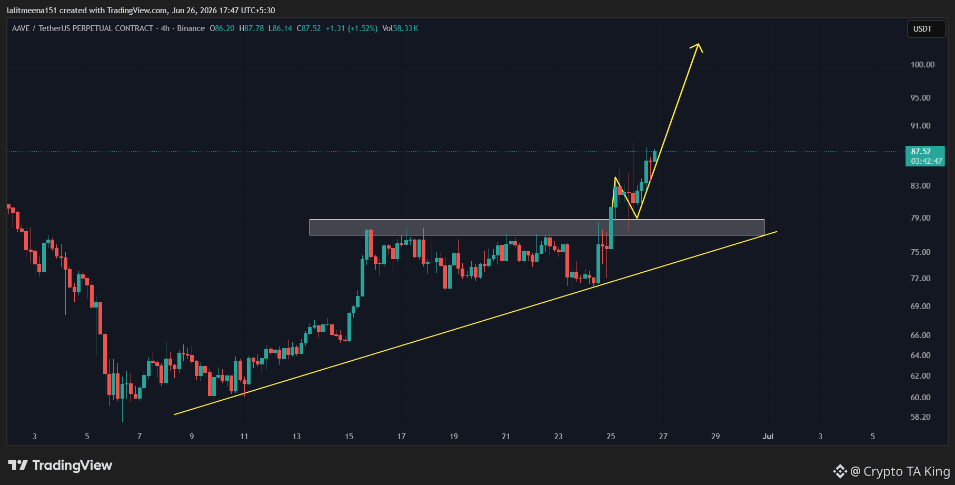Viewport: 955px width, 485px height.
Task: Click the AAVE / TetherUS PERPETUAL CONTRACT title
Action: [x=83, y=28]
